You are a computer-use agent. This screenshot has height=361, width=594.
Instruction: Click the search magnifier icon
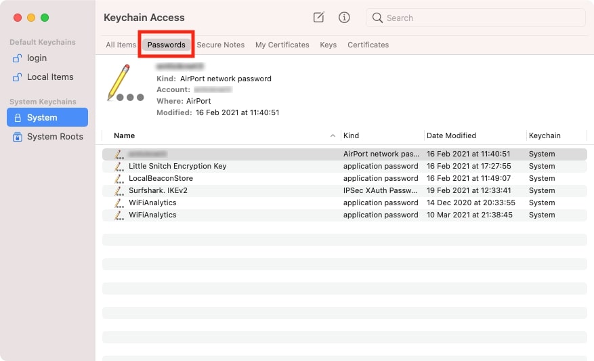(x=377, y=18)
